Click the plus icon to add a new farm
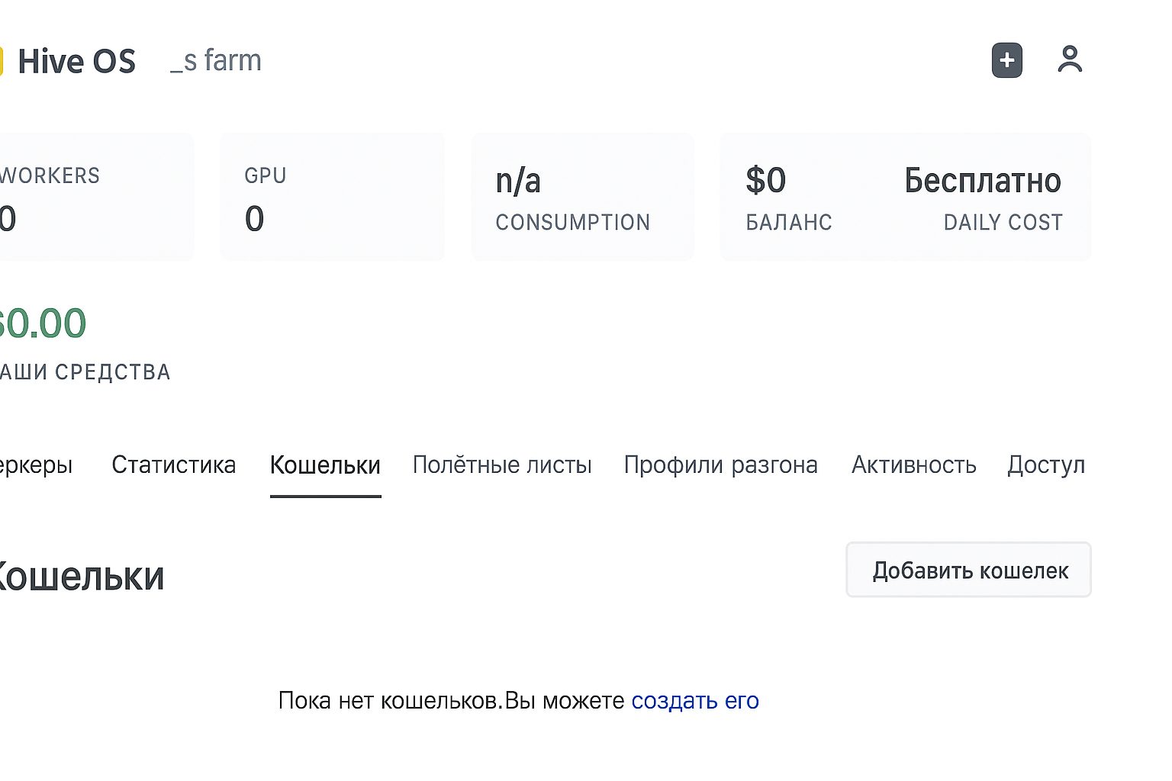 (x=1006, y=59)
